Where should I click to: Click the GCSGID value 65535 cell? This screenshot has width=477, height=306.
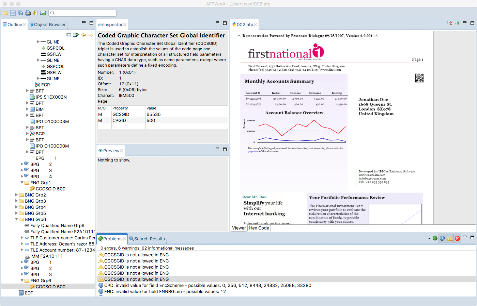(186, 115)
